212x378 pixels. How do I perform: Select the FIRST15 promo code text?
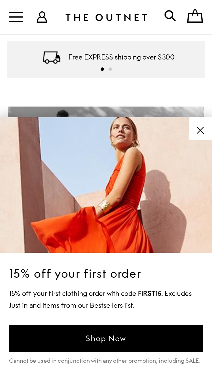[150, 294]
